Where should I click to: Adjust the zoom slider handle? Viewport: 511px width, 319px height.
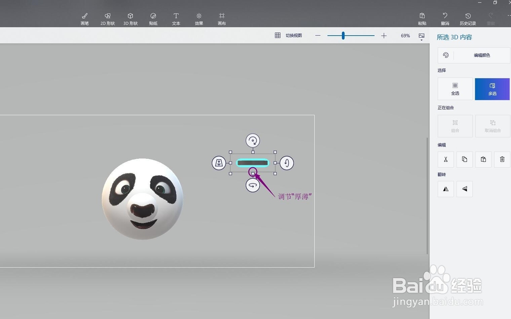[x=343, y=36]
